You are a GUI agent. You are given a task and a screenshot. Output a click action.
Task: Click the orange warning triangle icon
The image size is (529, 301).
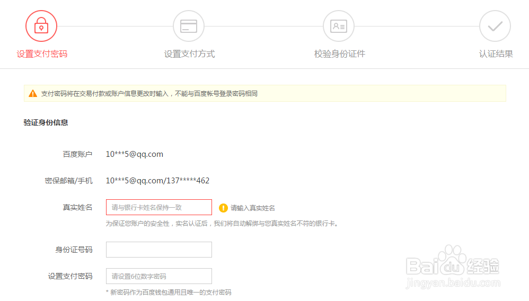coord(33,93)
